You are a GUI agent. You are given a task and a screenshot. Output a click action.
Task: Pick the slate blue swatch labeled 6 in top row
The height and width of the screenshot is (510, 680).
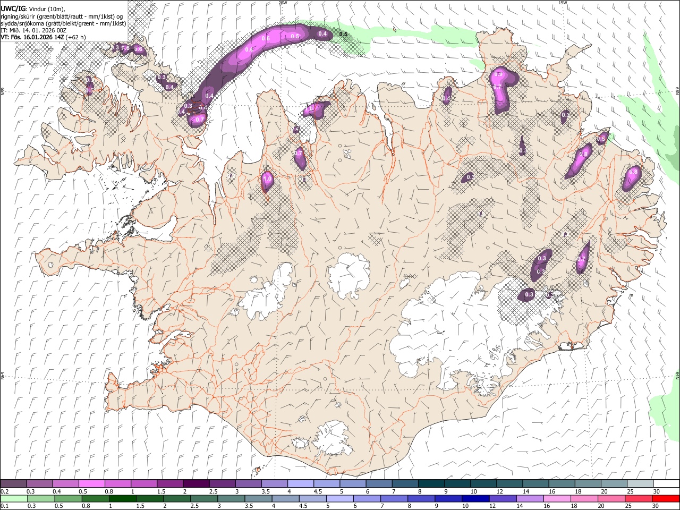pos(378,484)
